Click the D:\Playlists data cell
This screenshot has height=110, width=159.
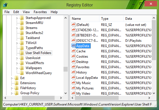(133, 41)
